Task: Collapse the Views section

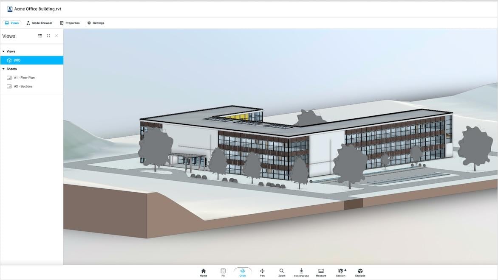Action: [4, 51]
